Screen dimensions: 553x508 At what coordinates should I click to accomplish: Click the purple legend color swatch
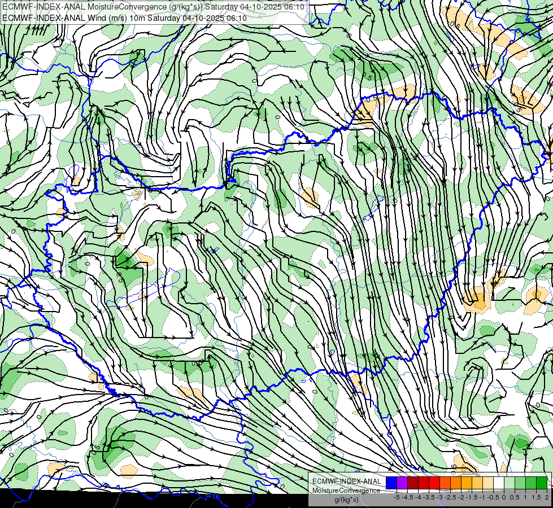click(x=402, y=483)
